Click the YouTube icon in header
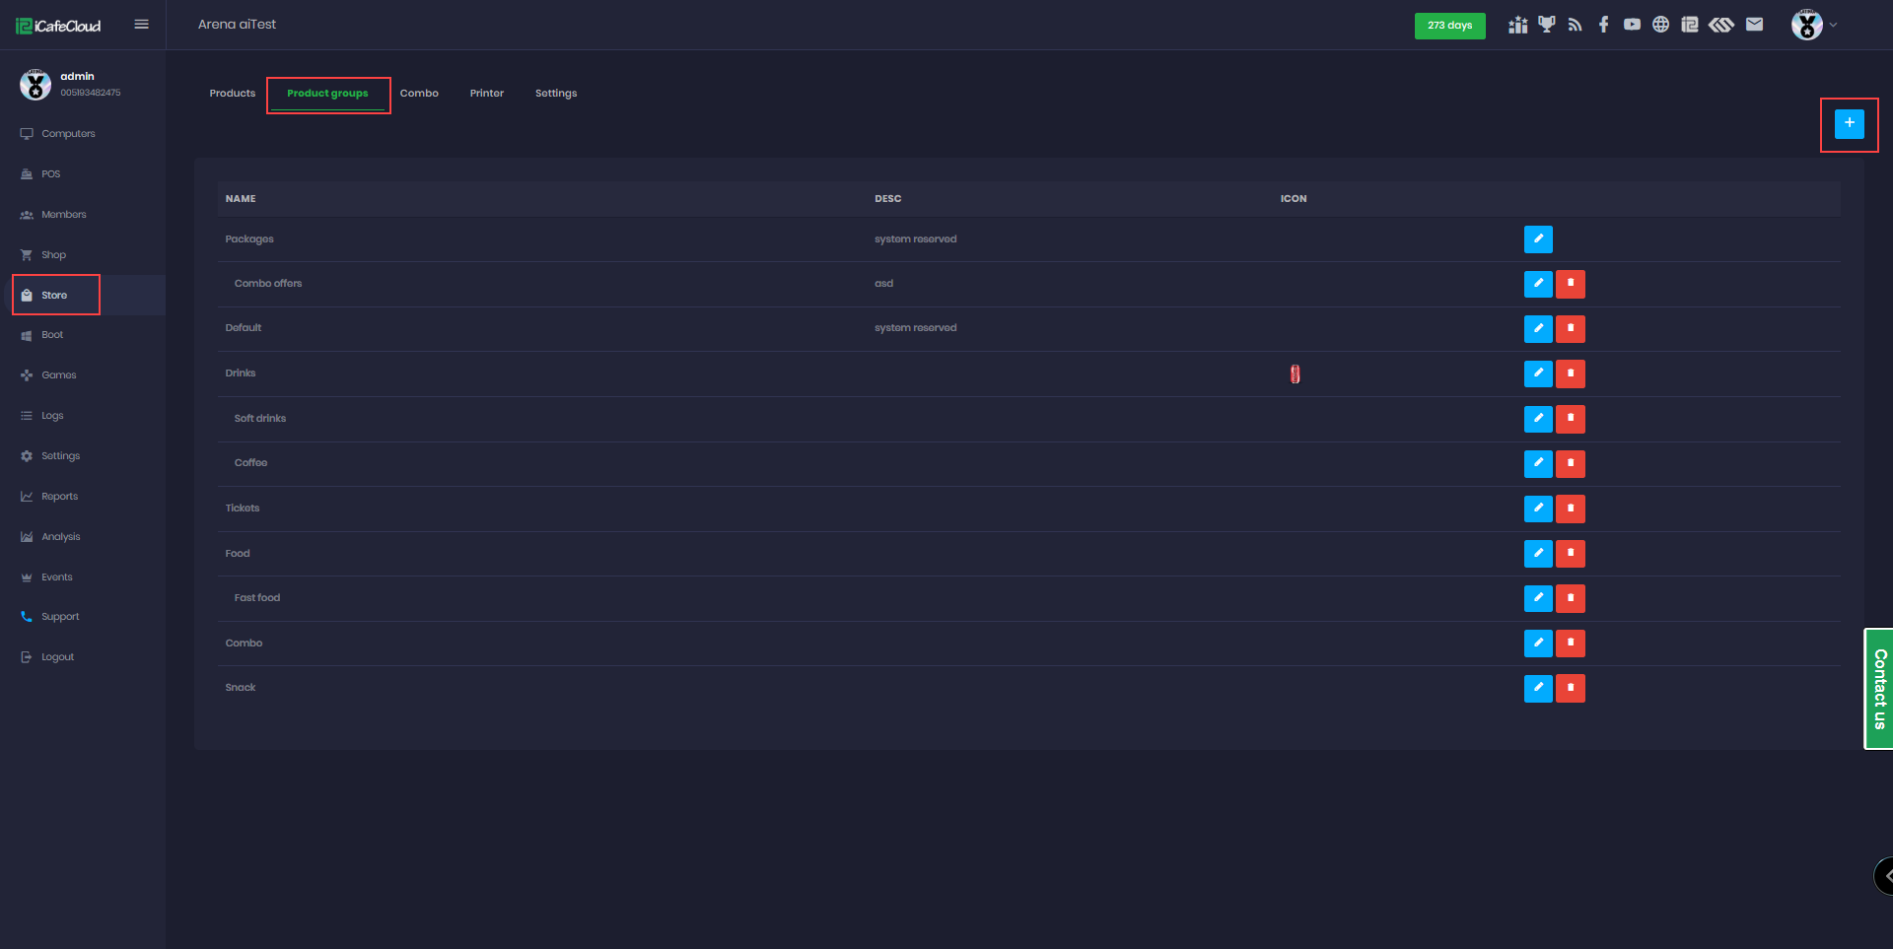This screenshot has height=949, width=1893. tap(1632, 25)
